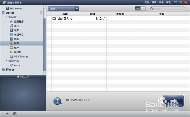
Task: Open the 设备 device menu
Action: [161, 2]
